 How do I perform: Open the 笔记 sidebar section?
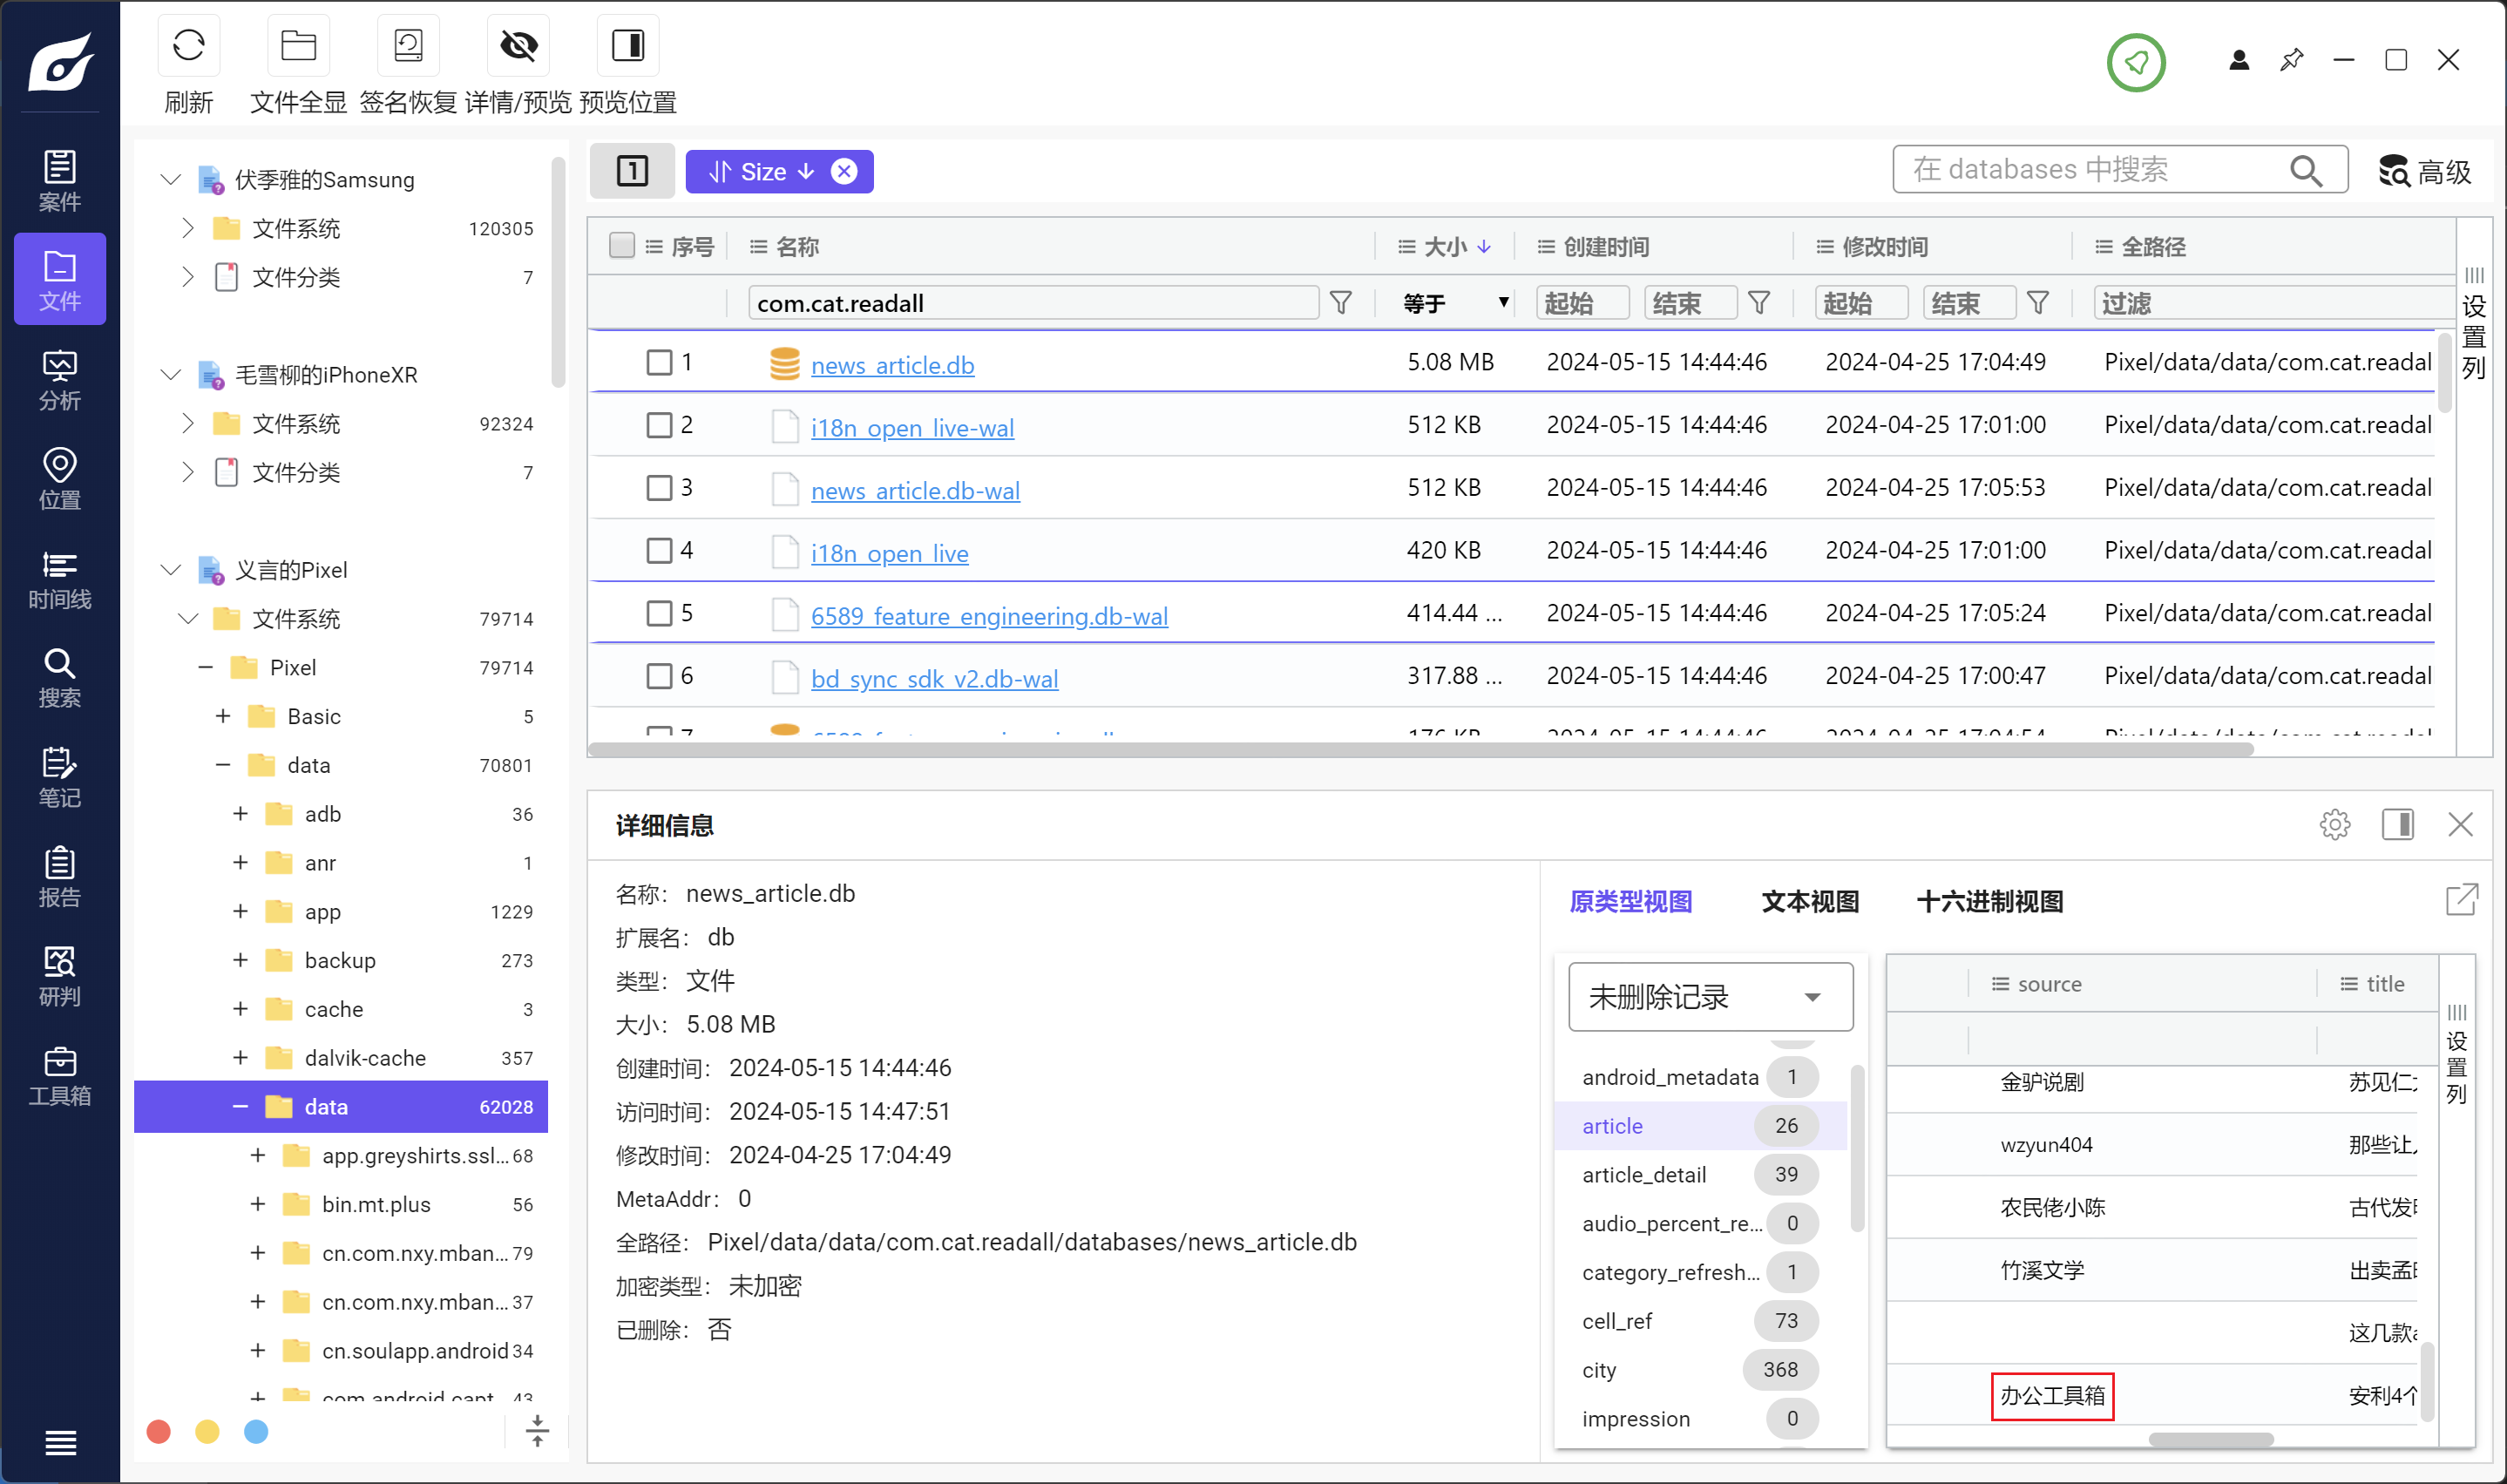click(x=60, y=777)
